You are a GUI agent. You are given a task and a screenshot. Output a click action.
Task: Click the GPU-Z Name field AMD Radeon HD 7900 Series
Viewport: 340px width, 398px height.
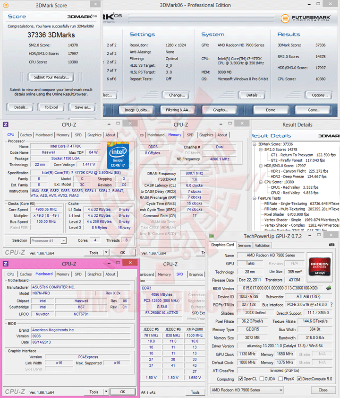tap(271, 255)
